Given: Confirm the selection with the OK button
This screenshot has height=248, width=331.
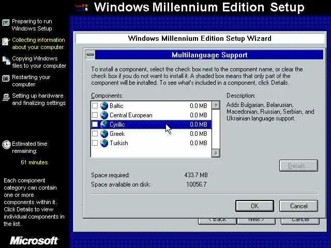Looking at the screenshot, I should (x=254, y=206).
